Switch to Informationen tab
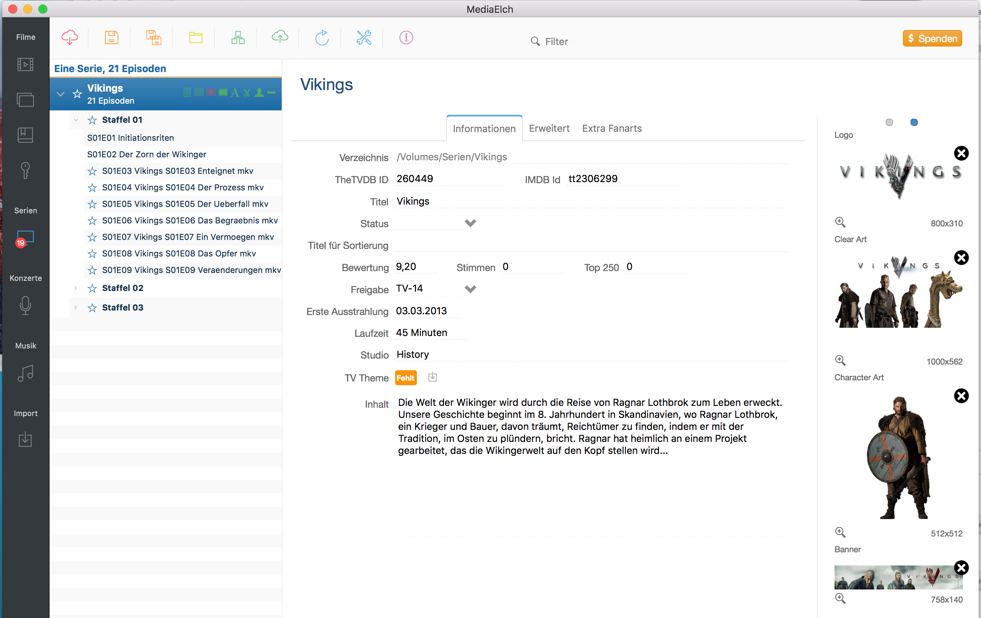This screenshot has width=981, height=618. [484, 129]
